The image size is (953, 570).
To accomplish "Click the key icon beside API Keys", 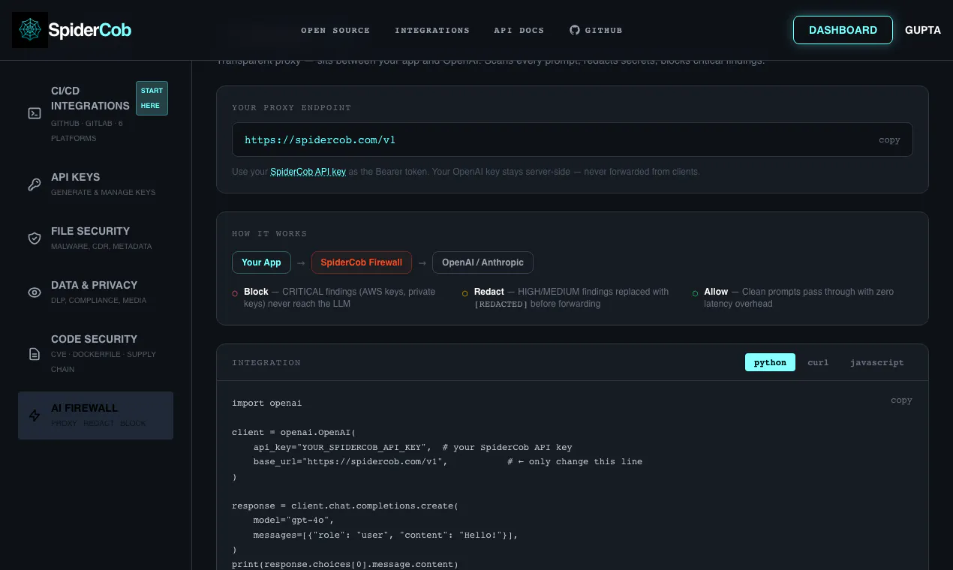I will point(35,184).
